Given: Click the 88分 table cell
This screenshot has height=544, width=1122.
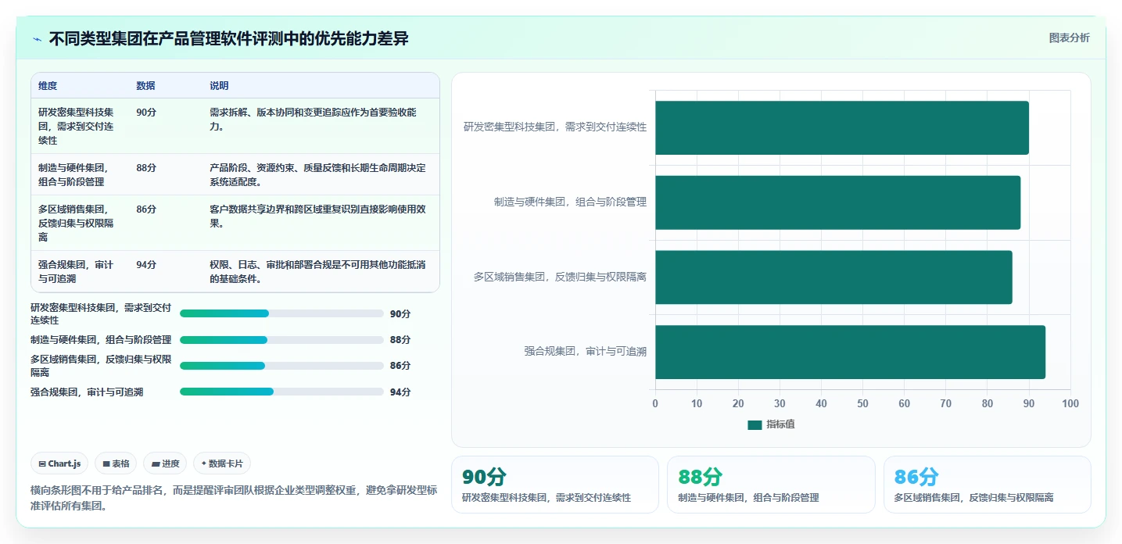Looking at the screenshot, I should coord(146,167).
